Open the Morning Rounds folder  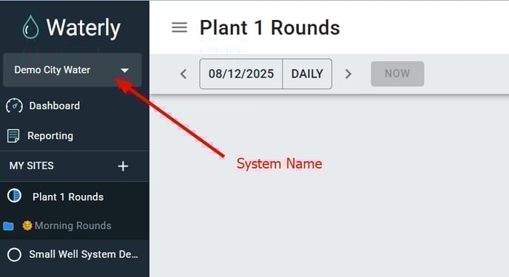74,225
